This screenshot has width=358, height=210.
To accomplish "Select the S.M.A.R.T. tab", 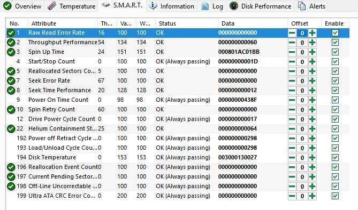I will click(x=122, y=5).
